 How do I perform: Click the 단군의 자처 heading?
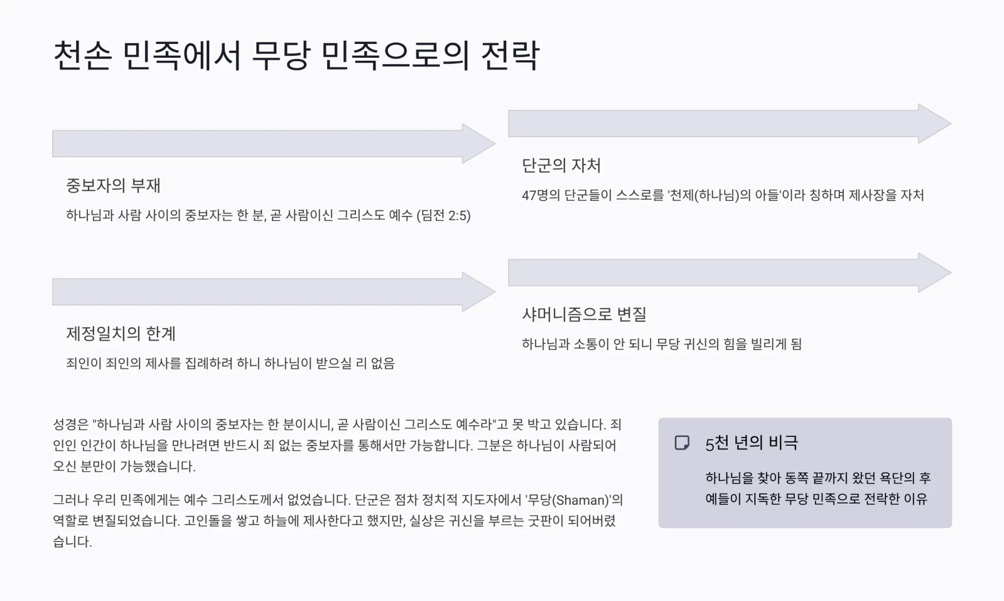(561, 165)
